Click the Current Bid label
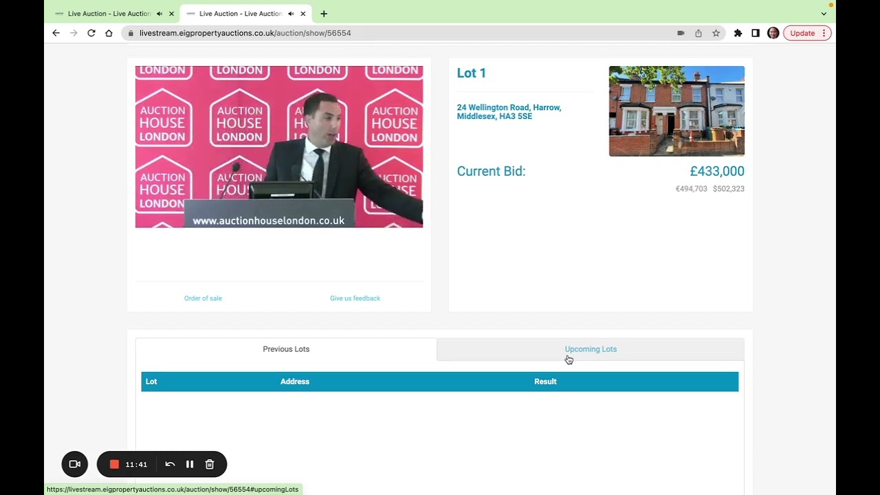The height and width of the screenshot is (495, 880). pos(491,171)
